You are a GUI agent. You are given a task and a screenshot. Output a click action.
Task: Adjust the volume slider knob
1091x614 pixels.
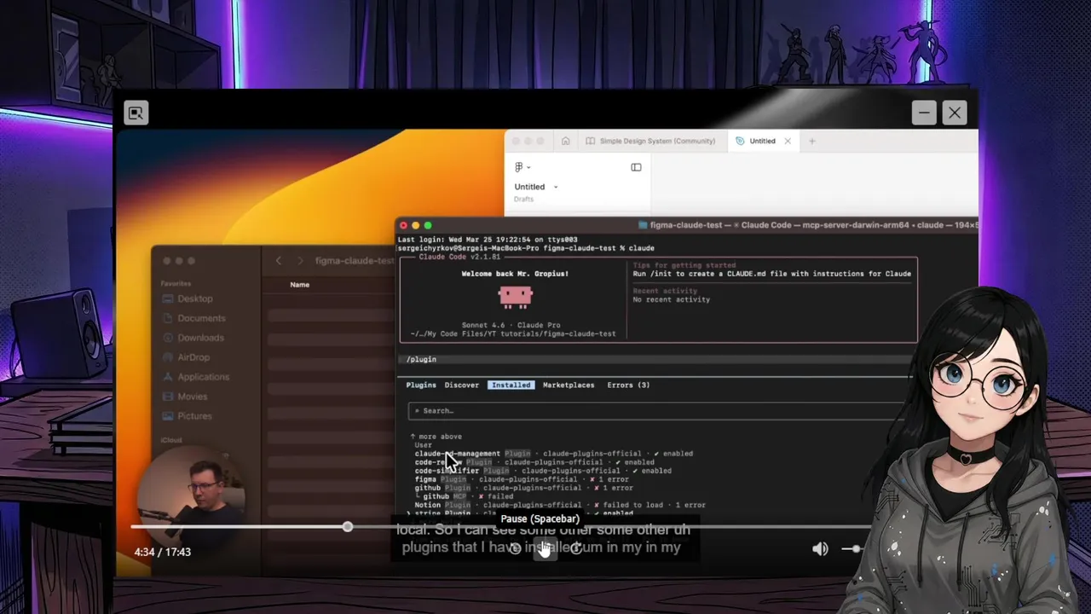click(x=856, y=549)
